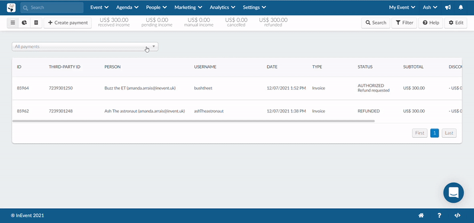Click the Filter button
Image resolution: width=474 pixels, height=223 pixels.
point(404,22)
